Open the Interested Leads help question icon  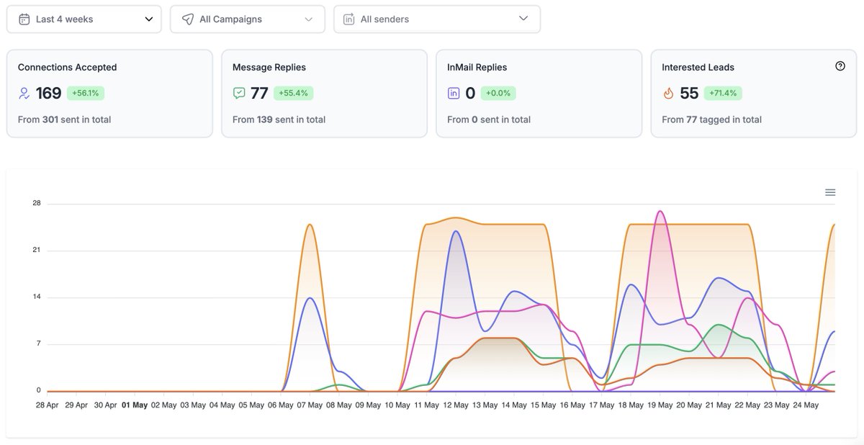pyautogui.click(x=840, y=66)
